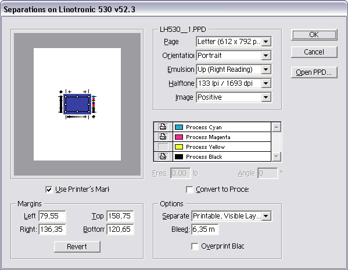Open the Emulsion dropdown

click(234, 70)
